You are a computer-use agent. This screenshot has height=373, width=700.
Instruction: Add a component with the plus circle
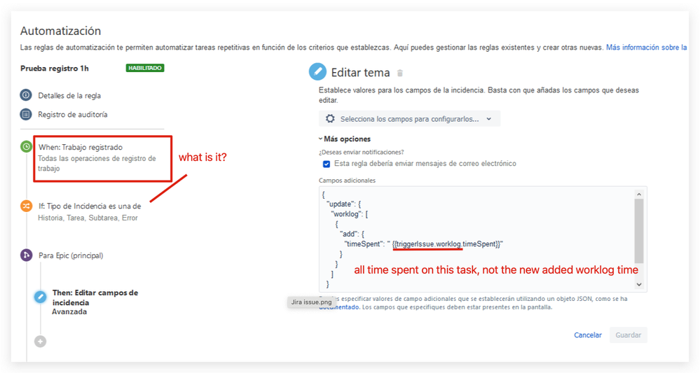[x=40, y=342]
